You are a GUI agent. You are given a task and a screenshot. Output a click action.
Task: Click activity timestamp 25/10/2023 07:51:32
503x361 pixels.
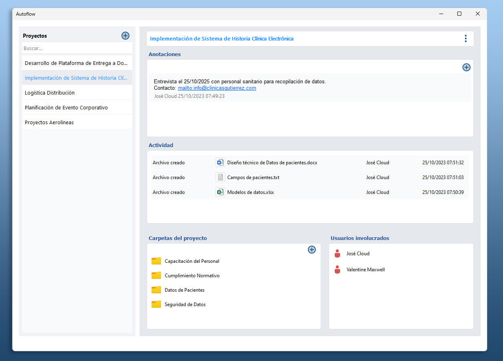point(443,163)
